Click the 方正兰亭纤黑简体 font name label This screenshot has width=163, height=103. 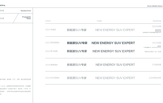[52, 78]
